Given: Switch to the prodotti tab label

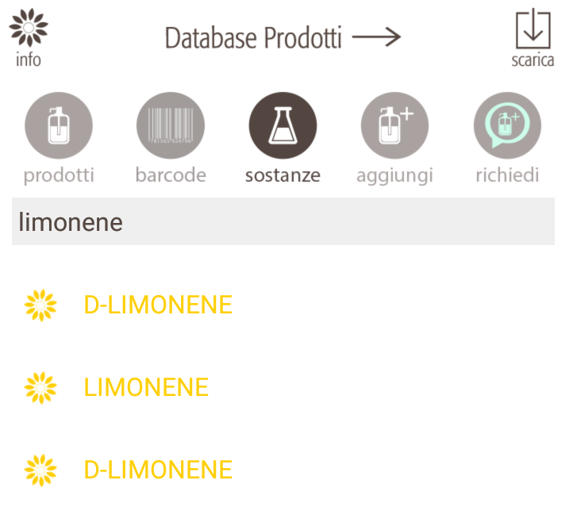Looking at the screenshot, I should tap(59, 175).
